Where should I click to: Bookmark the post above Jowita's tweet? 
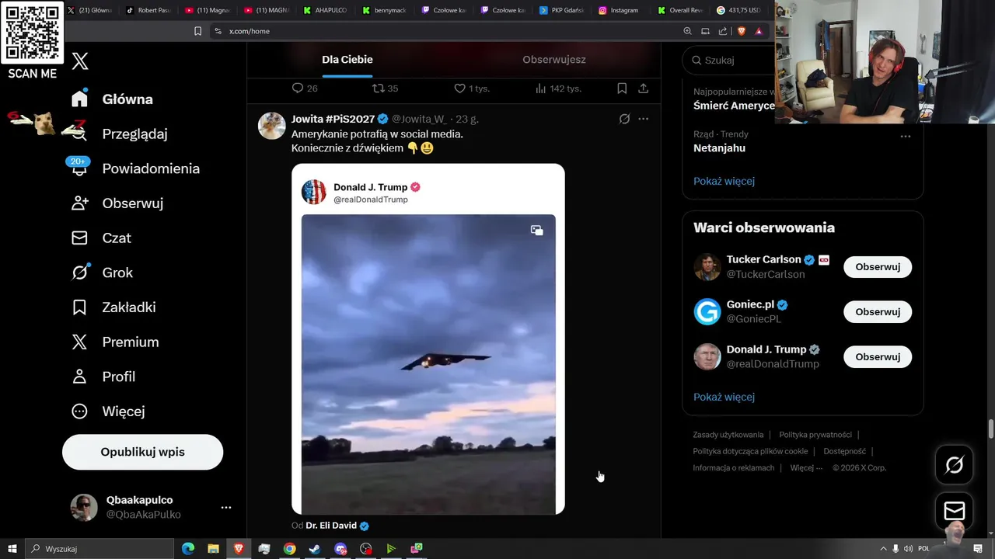[x=622, y=89]
